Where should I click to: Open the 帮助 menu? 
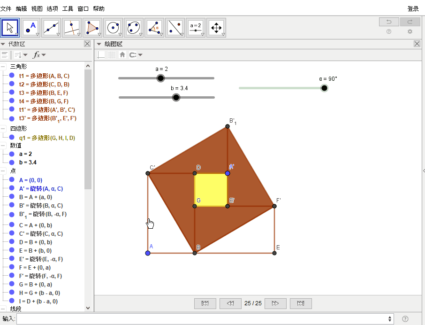click(99, 8)
